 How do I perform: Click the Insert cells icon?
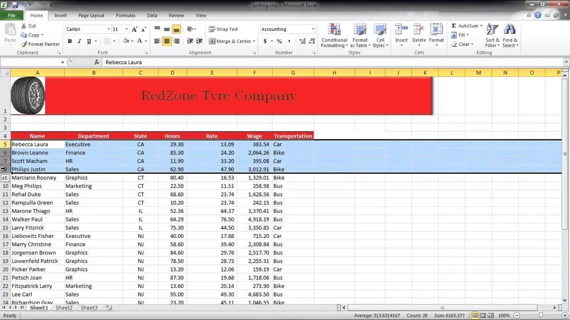click(401, 30)
